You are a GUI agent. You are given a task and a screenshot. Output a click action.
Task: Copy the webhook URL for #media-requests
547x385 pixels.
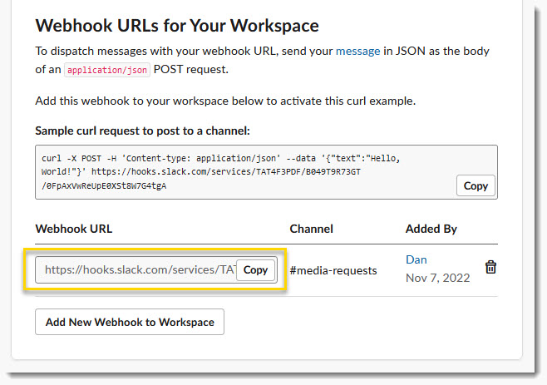pyautogui.click(x=255, y=269)
